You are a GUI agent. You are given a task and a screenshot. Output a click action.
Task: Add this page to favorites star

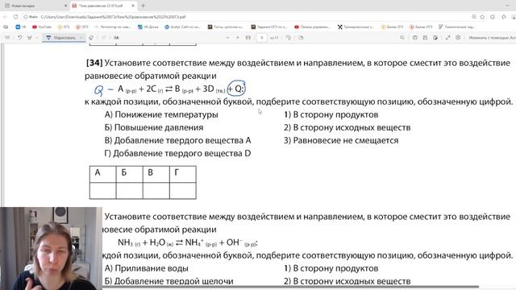pos(482,17)
